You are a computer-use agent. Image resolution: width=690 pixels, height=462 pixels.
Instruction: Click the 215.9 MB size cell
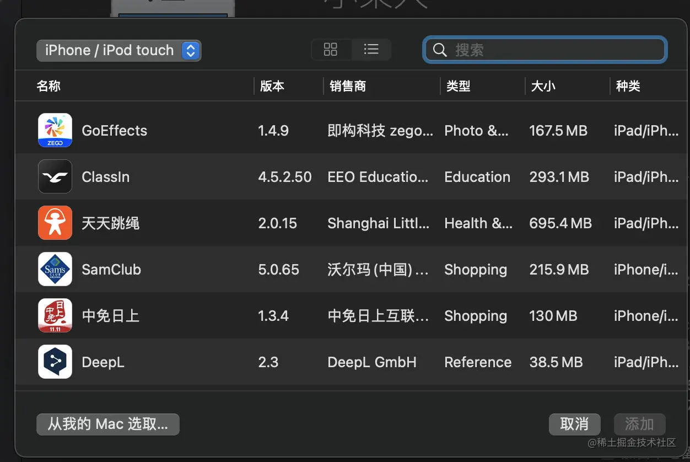coord(559,270)
